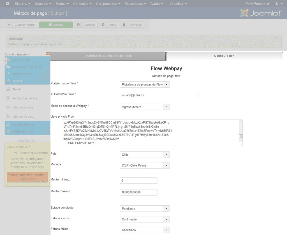The height and width of the screenshot is (235, 287).
Task: Click the Fabricantes wrench icon
Action: pos(8,74)
